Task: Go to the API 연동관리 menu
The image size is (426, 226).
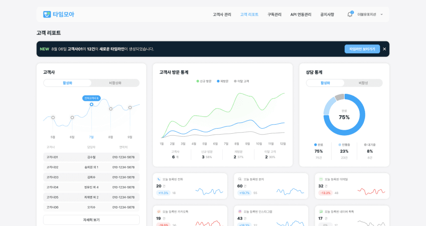Action: click(x=301, y=14)
